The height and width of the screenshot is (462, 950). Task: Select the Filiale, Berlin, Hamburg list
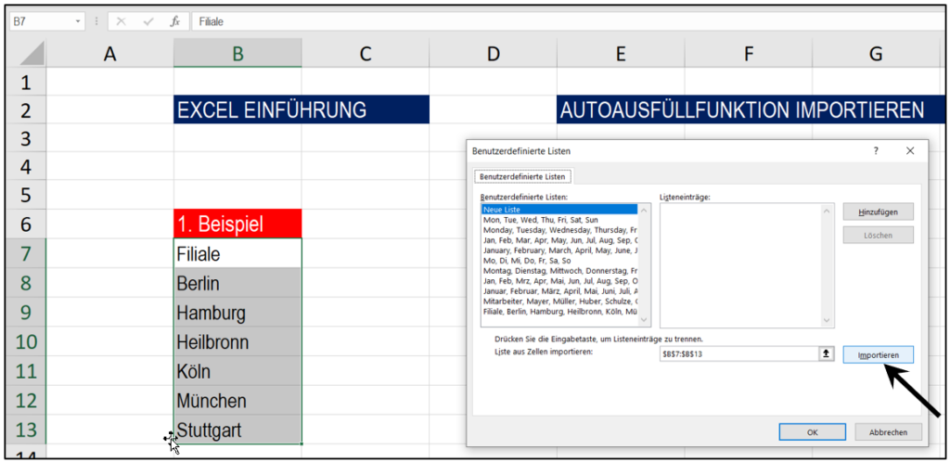point(559,311)
